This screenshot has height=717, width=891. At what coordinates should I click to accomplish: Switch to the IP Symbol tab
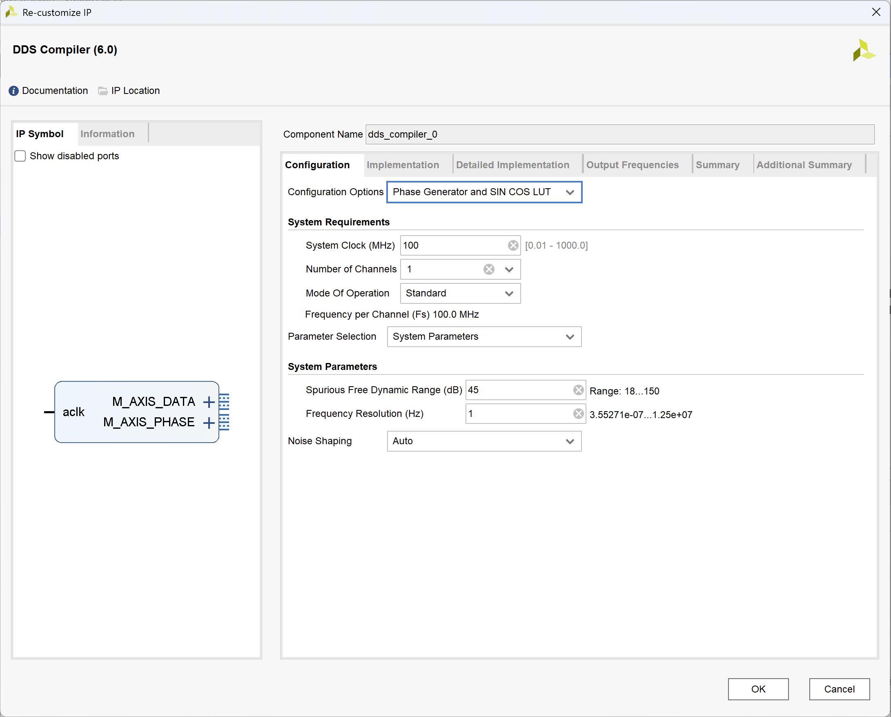[40, 134]
